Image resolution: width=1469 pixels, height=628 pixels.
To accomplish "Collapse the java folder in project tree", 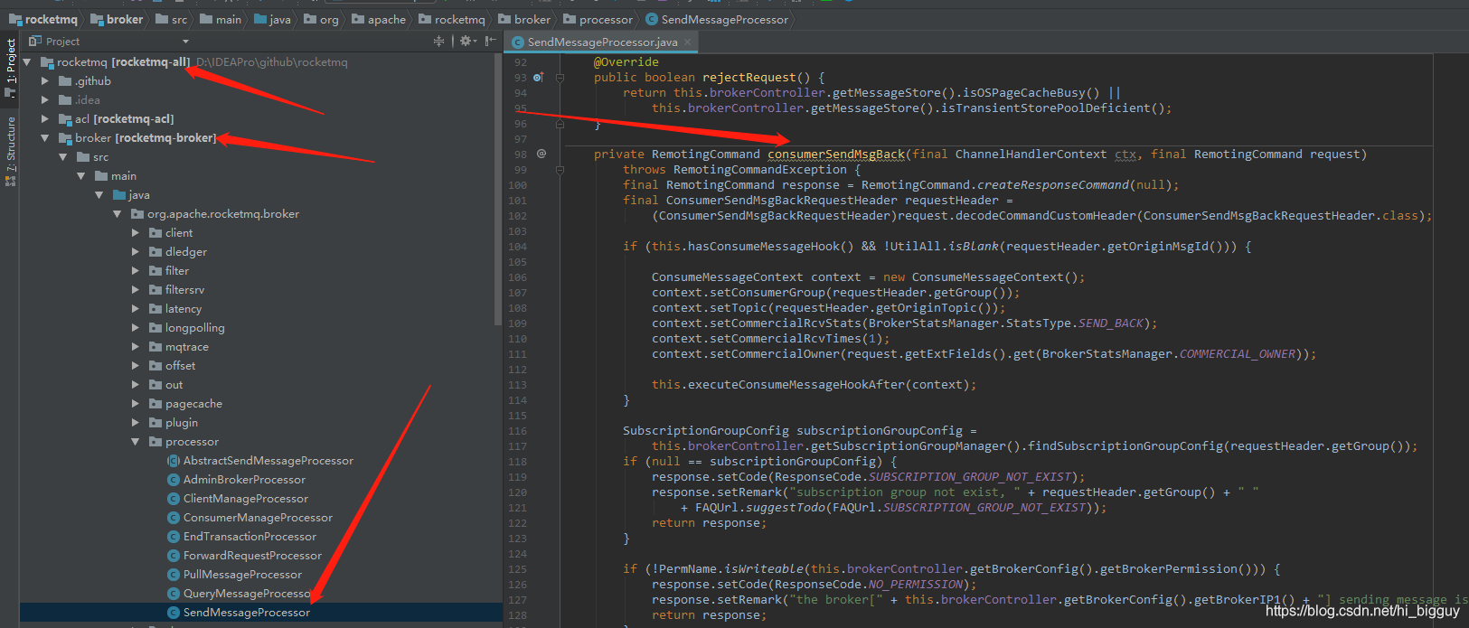I will click(99, 195).
